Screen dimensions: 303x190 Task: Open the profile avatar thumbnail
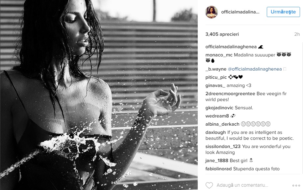(x=212, y=12)
